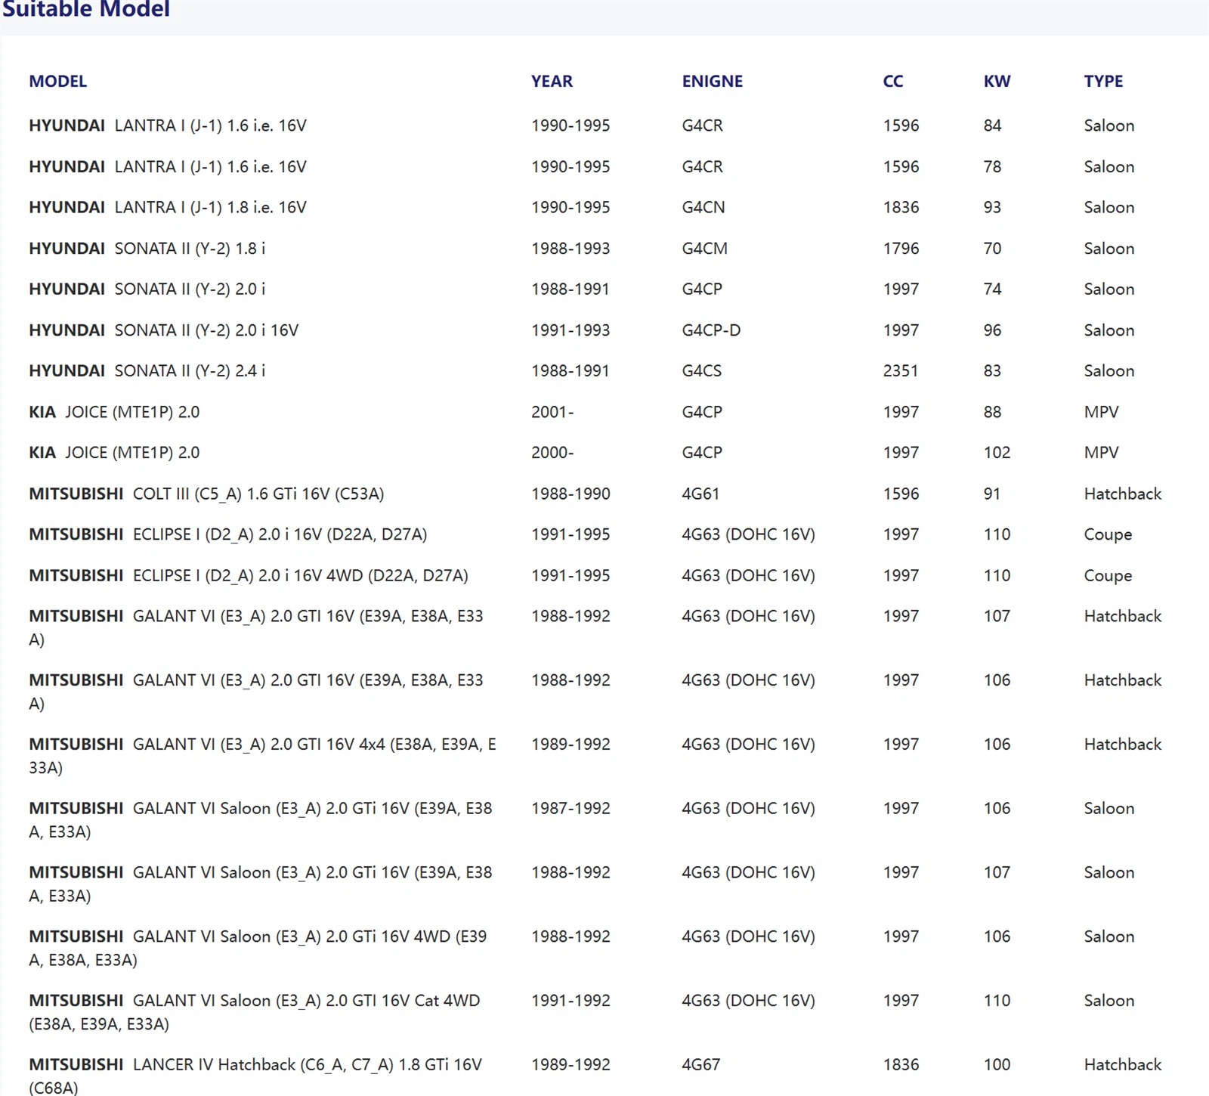Select LANCER IV Hatchback 1.8 GTi 16V model
1209x1096 pixels.
tap(255, 1076)
